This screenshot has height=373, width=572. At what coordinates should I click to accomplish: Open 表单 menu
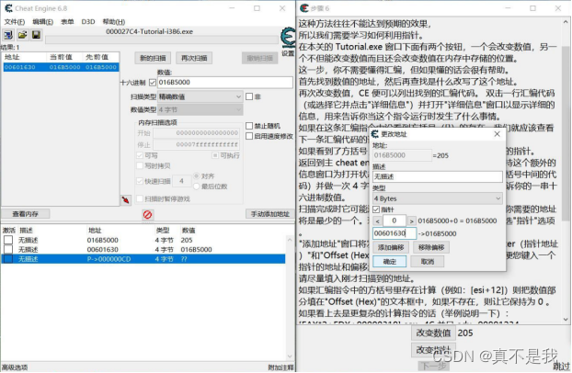pyautogui.click(x=67, y=22)
